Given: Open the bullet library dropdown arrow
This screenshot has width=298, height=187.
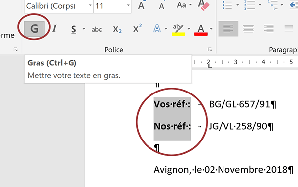Looking at the screenshot, I should click(x=238, y=5).
